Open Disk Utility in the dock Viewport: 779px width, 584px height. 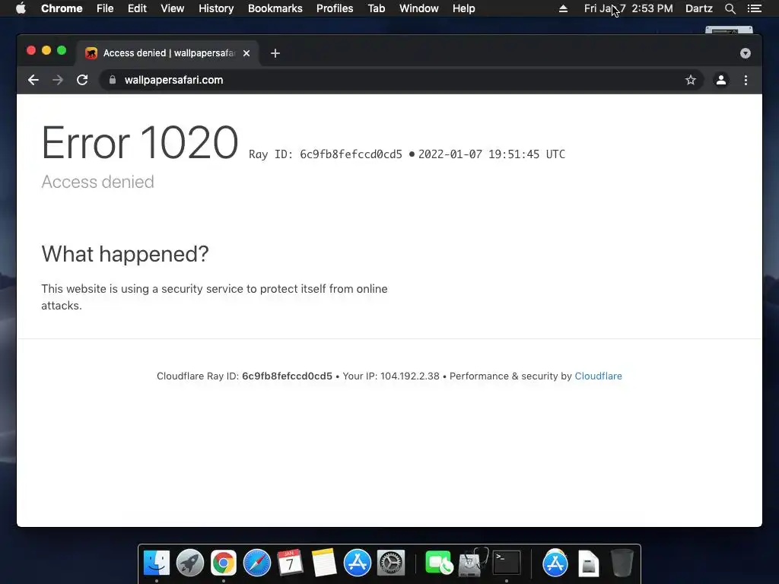coord(472,563)
